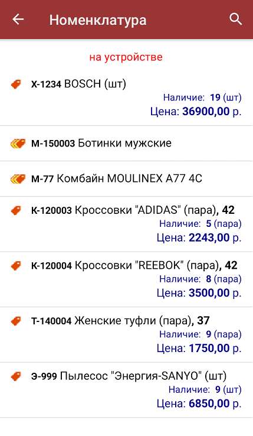Select the "на устройстве" red label

click(126, 57)
